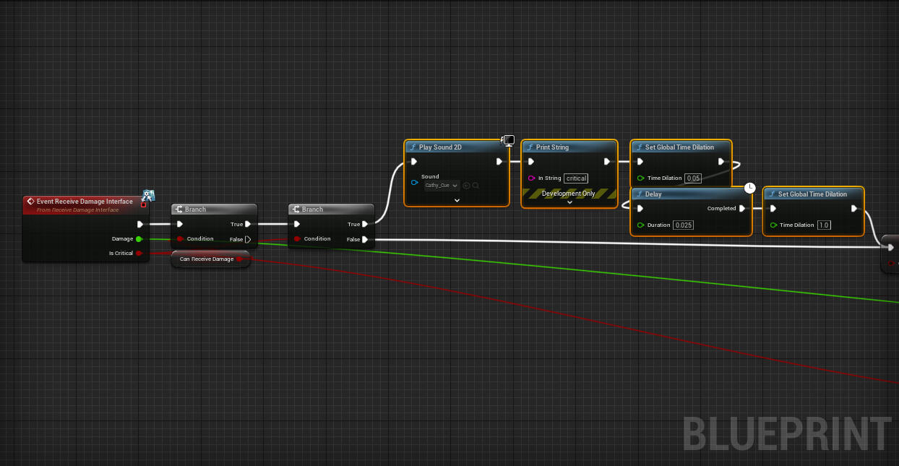899x466 pixels.
Task: Expand the Play Sound 2D advanced pins
Action: point(457,200)
